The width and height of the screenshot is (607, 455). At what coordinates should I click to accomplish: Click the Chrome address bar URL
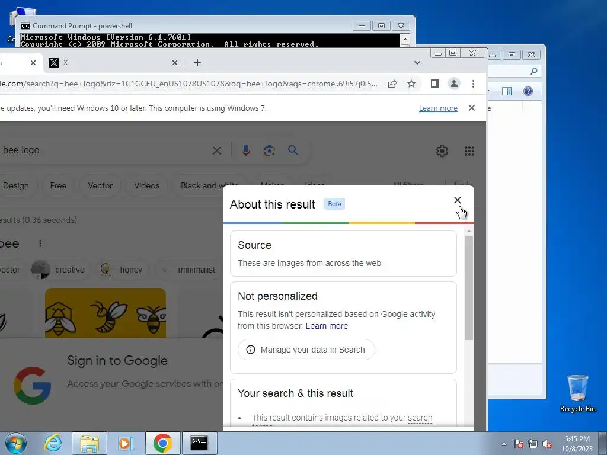[188, 84]
